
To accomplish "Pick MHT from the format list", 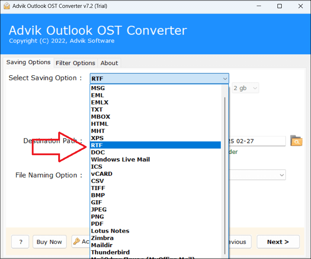I will (155, 131).
